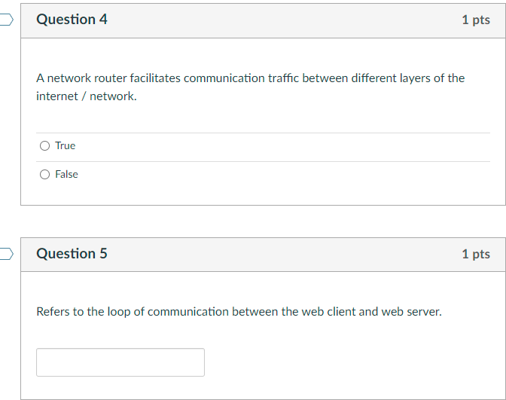Click the 1 pts label of Question 4
The height and width of the screenshot is (400, 506).
point(476,20)
